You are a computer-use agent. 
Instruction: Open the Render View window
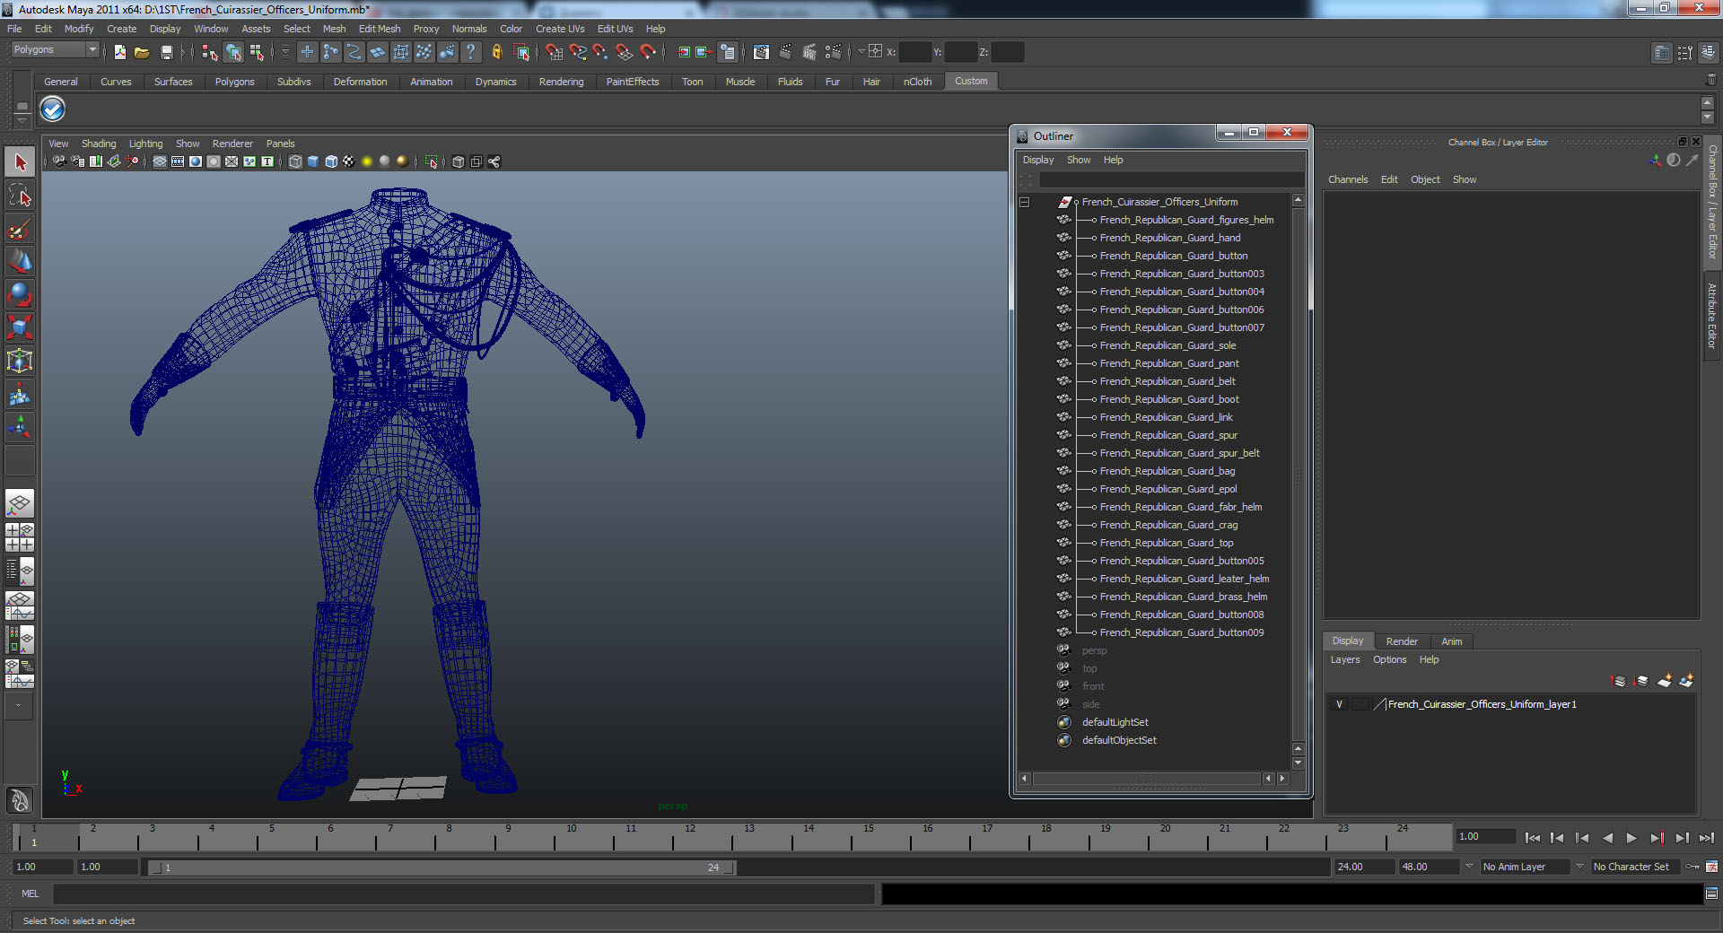coord(761,52)
